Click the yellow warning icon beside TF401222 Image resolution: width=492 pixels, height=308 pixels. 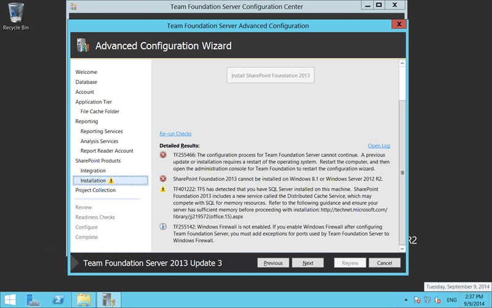[x=163, y=189]
